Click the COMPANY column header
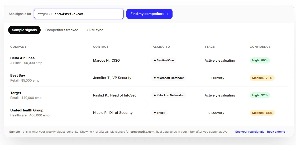The height and width of the screenshot is (145, 296). tap(18, 47)
